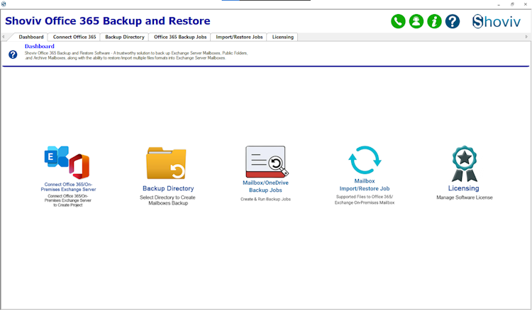Viewport: 532px width, 310px height.
Task: Click the blue Dashboard heading
Action: tap(39, 47)
